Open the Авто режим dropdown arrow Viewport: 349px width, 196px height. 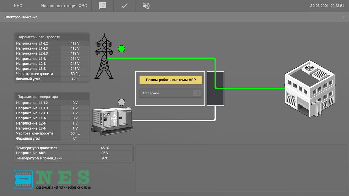point(197,93)
